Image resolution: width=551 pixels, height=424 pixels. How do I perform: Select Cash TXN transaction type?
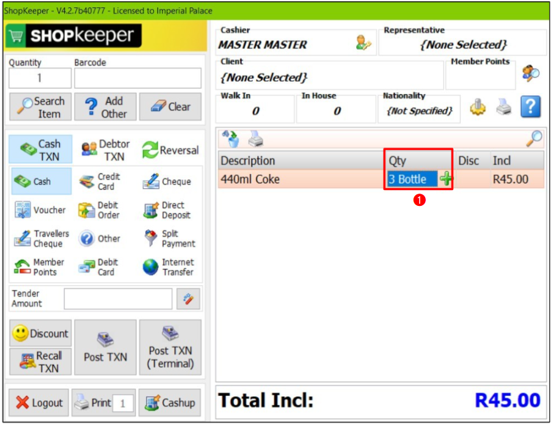click(x=40, y=150)
